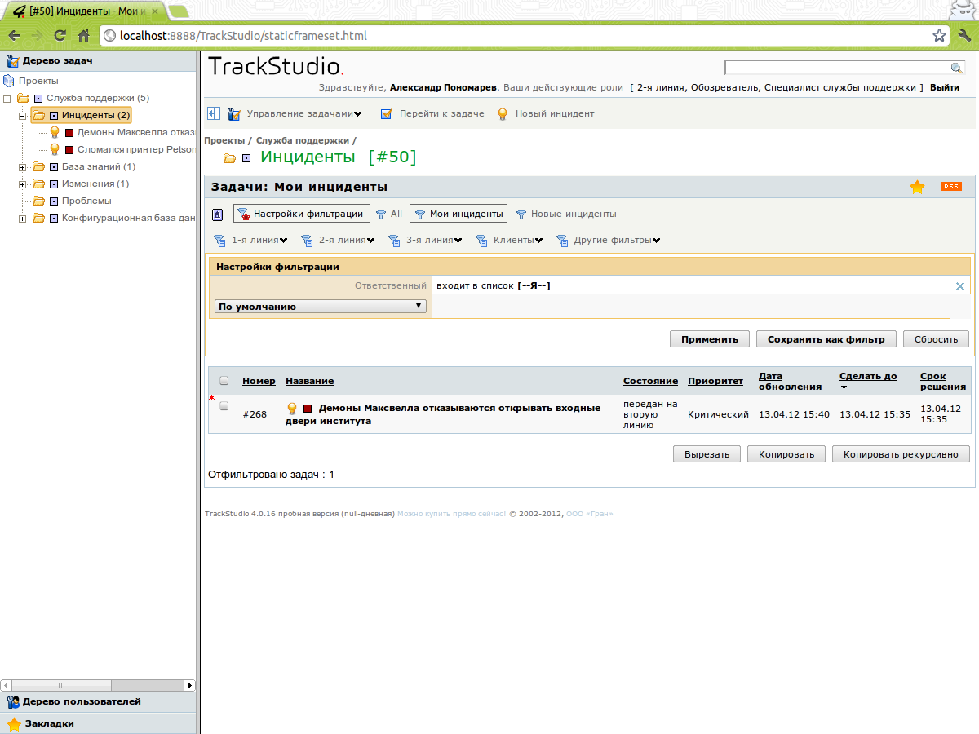Toggle the select-all checkbox in table header

[x=224, y=381]
